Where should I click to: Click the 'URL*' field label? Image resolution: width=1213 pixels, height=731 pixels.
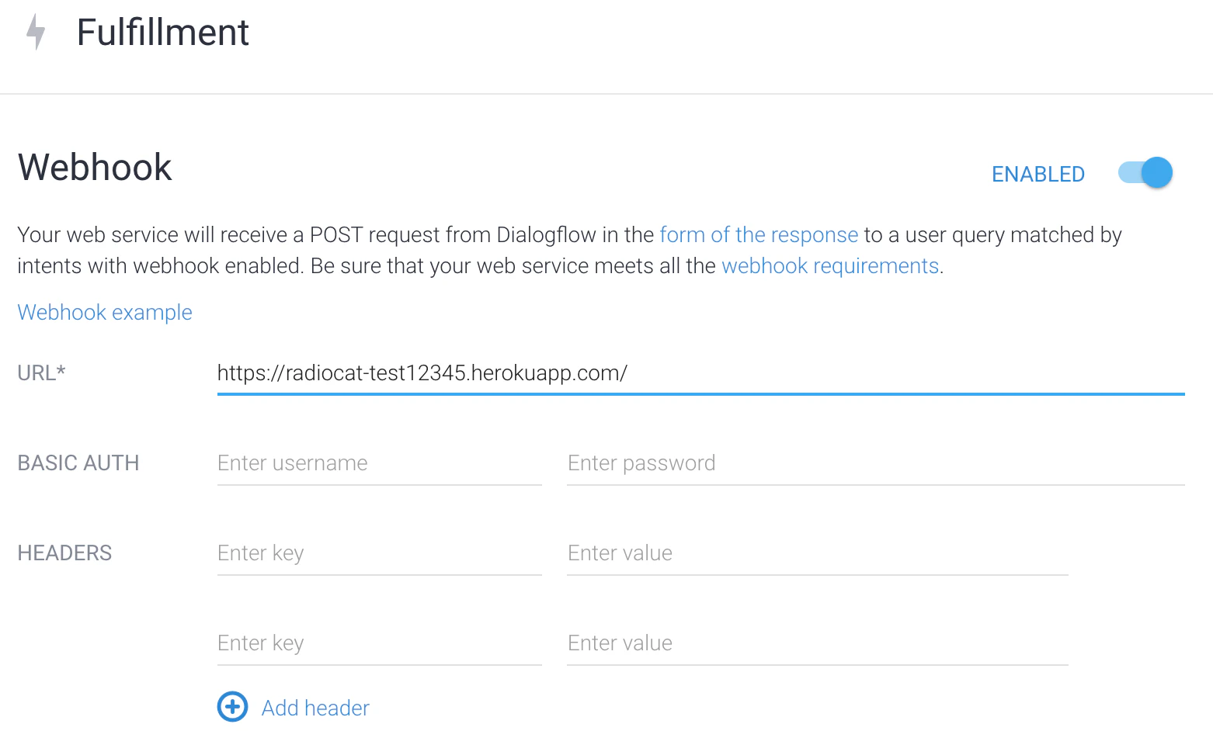tap(41, 373)
